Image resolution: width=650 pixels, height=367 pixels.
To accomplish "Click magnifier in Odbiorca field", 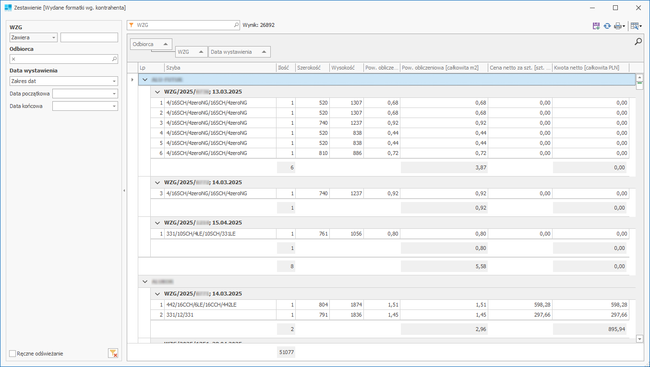I will [114, 59].
